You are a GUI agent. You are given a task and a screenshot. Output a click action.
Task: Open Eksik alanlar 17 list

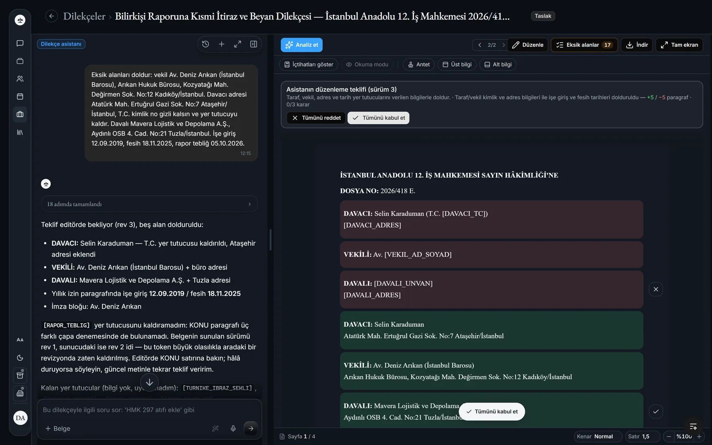coord(584,45)
